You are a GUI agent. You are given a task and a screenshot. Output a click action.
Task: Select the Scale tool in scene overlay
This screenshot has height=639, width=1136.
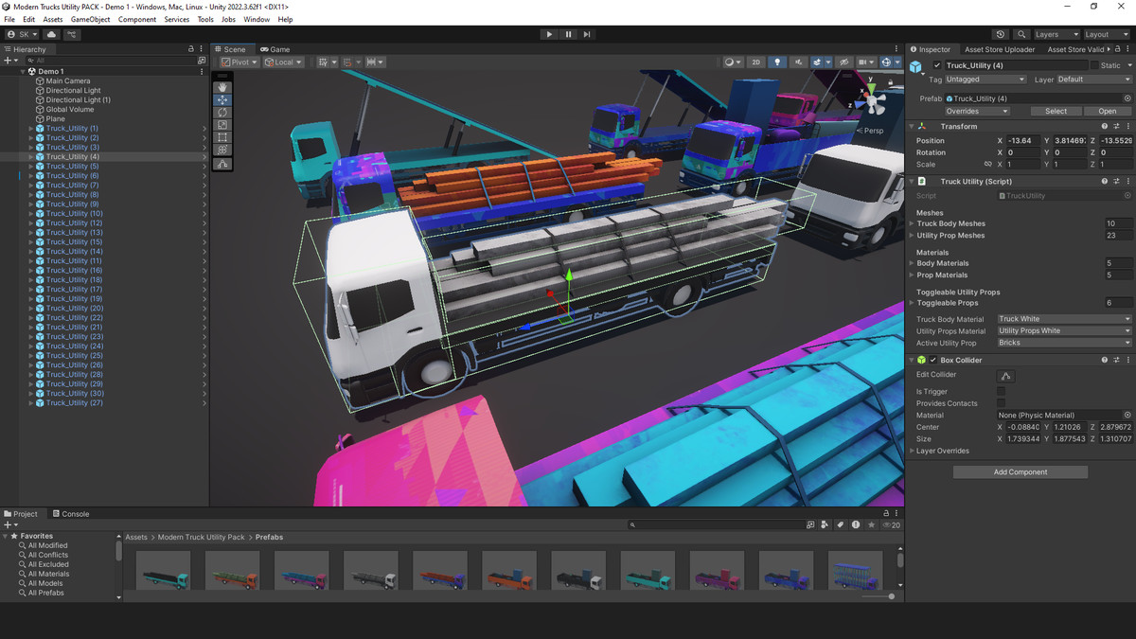tap(222, 124)
